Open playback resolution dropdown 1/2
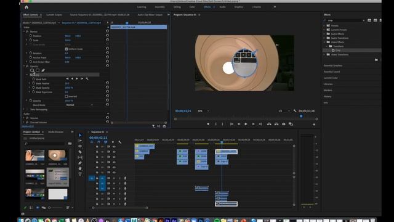The width and height of the screenshot is (394, 222). [284, 111]
